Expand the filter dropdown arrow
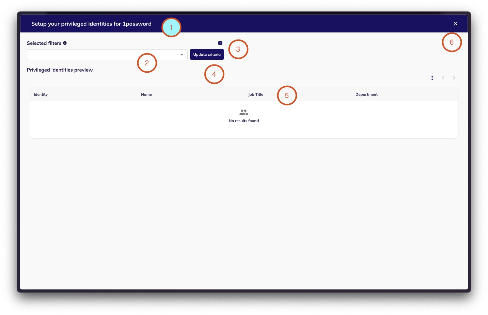The width and height of the screenshot is (488, 315). (182, 55)
